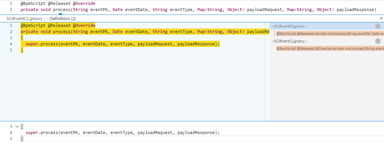Select SC0EventC2.groovy file in reference list
The width and height of the screenshot is (384, 144).
(x=289, y=41)
